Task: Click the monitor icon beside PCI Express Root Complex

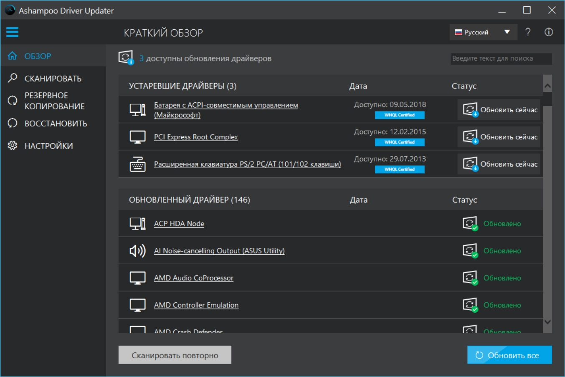Action: tap(137, 137)
